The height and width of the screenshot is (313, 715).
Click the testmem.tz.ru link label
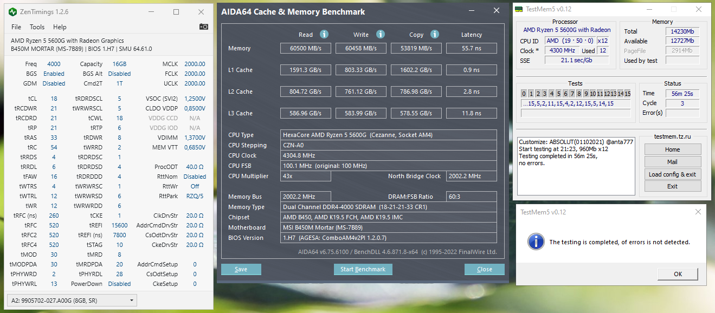(672, 138)
